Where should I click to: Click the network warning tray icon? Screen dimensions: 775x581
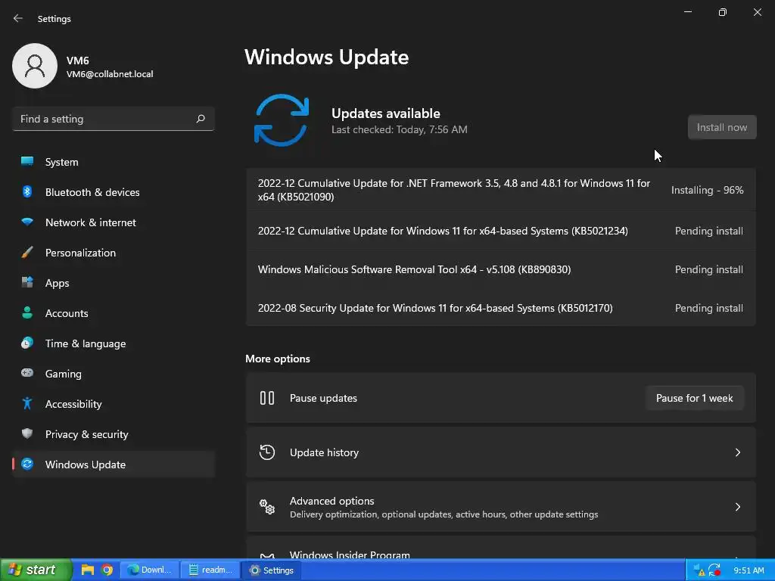pos(699,570)
